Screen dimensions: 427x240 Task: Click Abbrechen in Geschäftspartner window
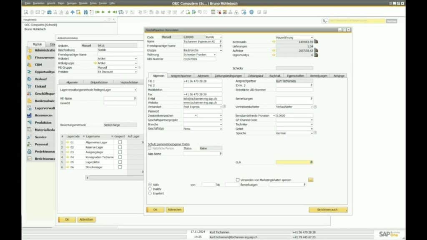point(175,210)
